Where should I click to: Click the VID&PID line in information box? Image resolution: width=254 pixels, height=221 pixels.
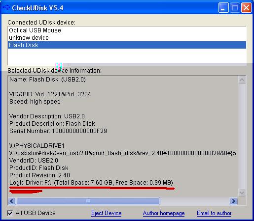[x=50, y=94]
